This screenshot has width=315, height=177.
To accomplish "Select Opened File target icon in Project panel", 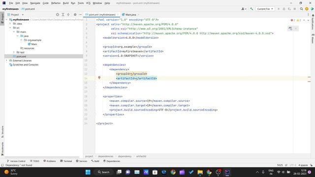I will (x=58, y=15).
